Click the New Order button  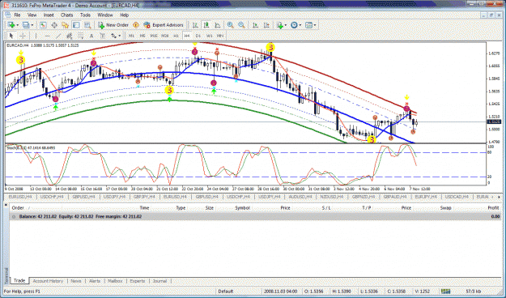(x=113, y=25)
